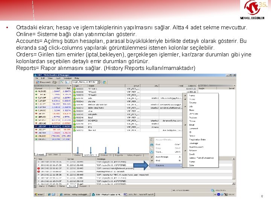Screen dimensions: 271x203
Task: Click the toolbar icon right of search box
Action: [104, 82]
